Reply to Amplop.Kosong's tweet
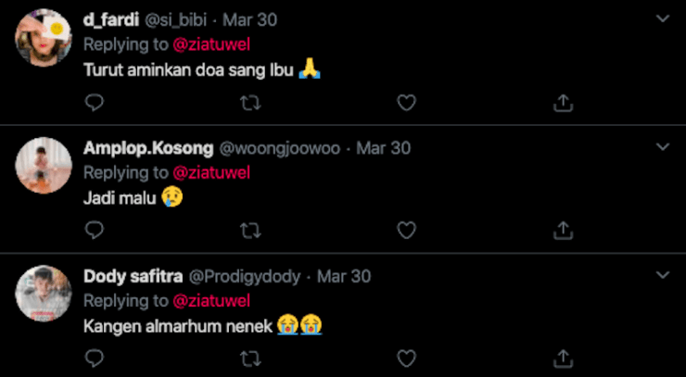 pos(94,230)
